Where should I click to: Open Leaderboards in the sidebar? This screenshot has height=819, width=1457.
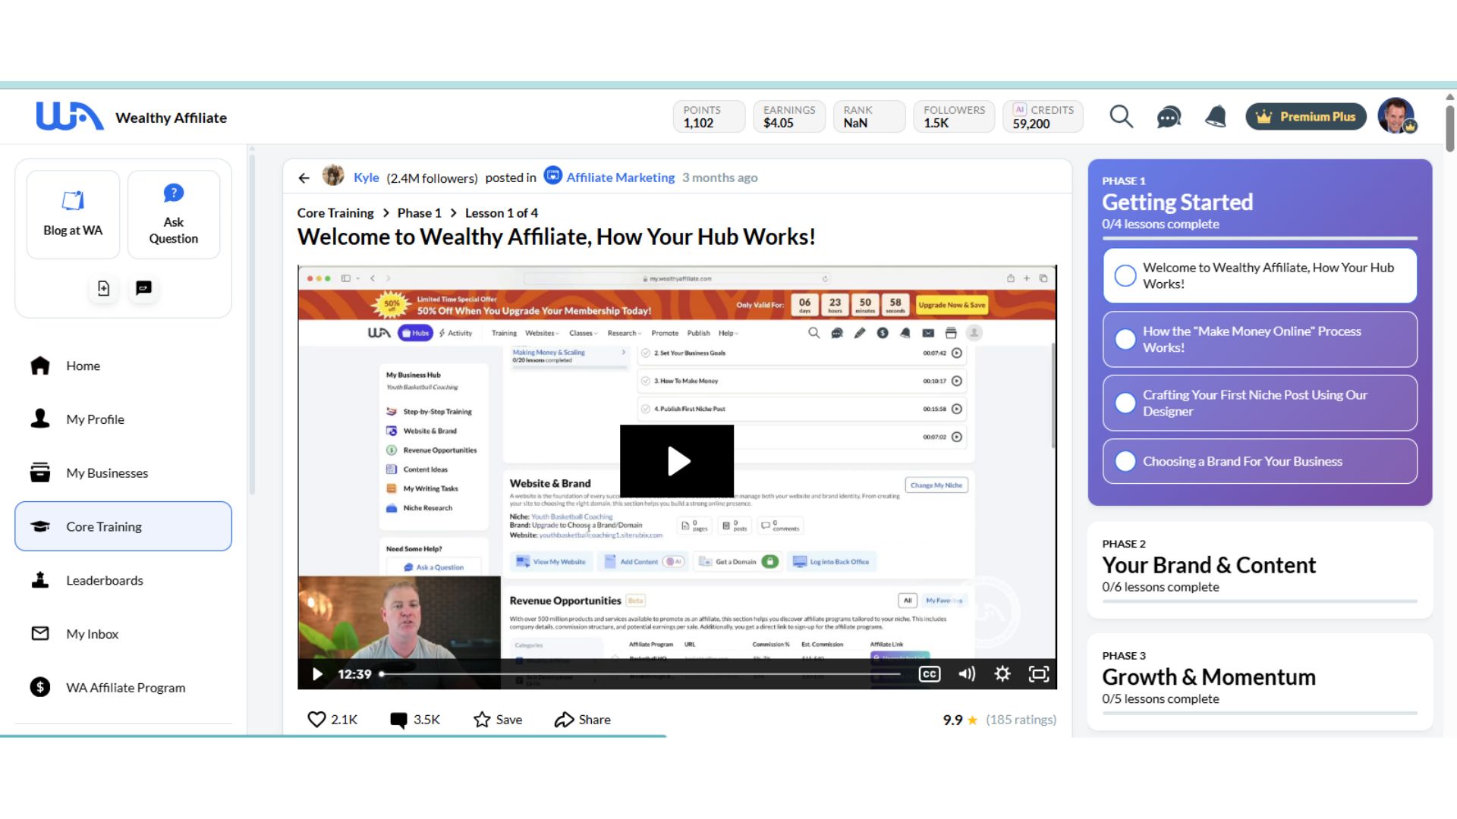tap(123, 580)
